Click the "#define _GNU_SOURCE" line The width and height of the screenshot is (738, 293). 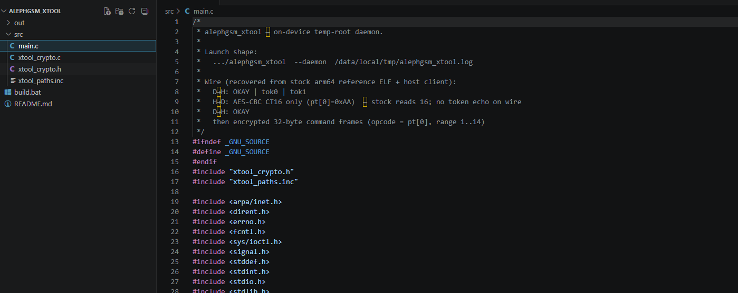coord(231,151)
